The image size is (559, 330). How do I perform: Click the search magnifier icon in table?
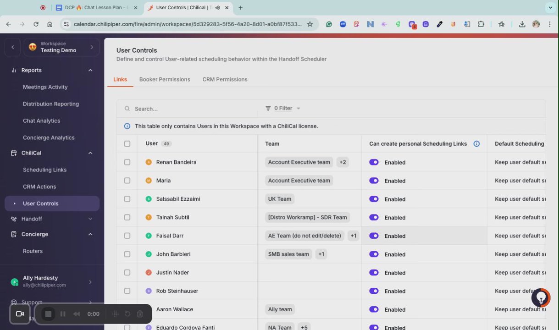pos(127,109)
